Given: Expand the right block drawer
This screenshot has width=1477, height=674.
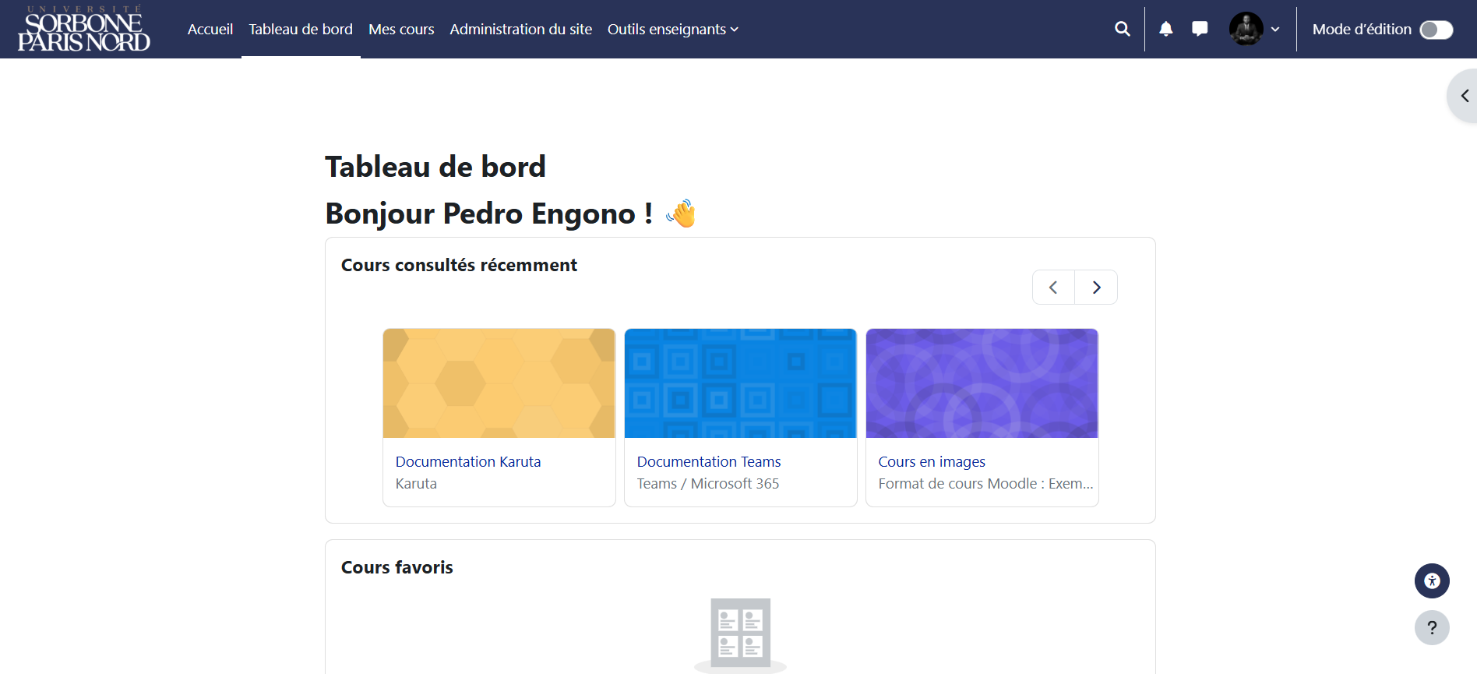Looking at the screenshot, I should coord(1464,96).
